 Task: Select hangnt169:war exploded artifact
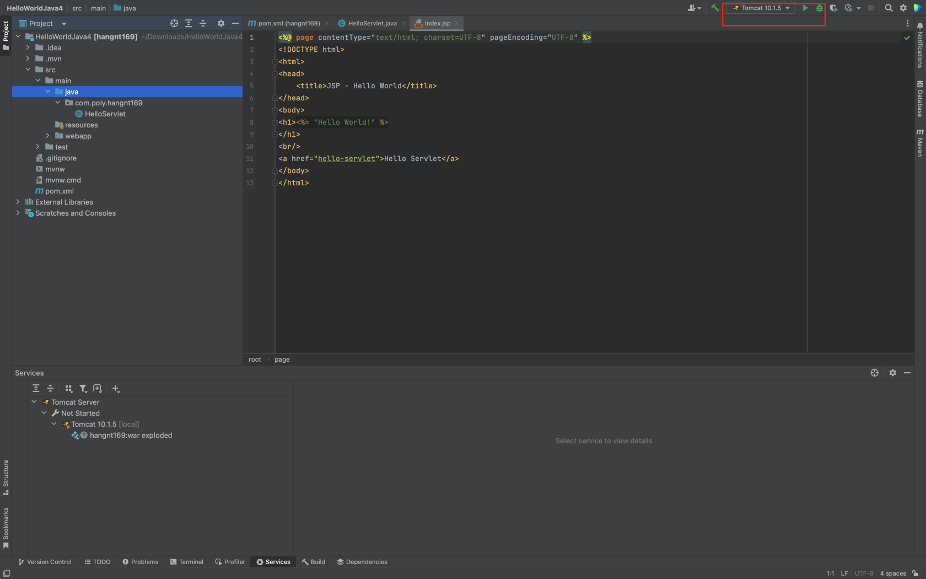click(131, 435)
